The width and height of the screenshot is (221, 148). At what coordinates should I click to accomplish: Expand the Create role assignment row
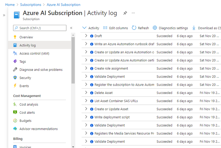[x=86, y=68]
